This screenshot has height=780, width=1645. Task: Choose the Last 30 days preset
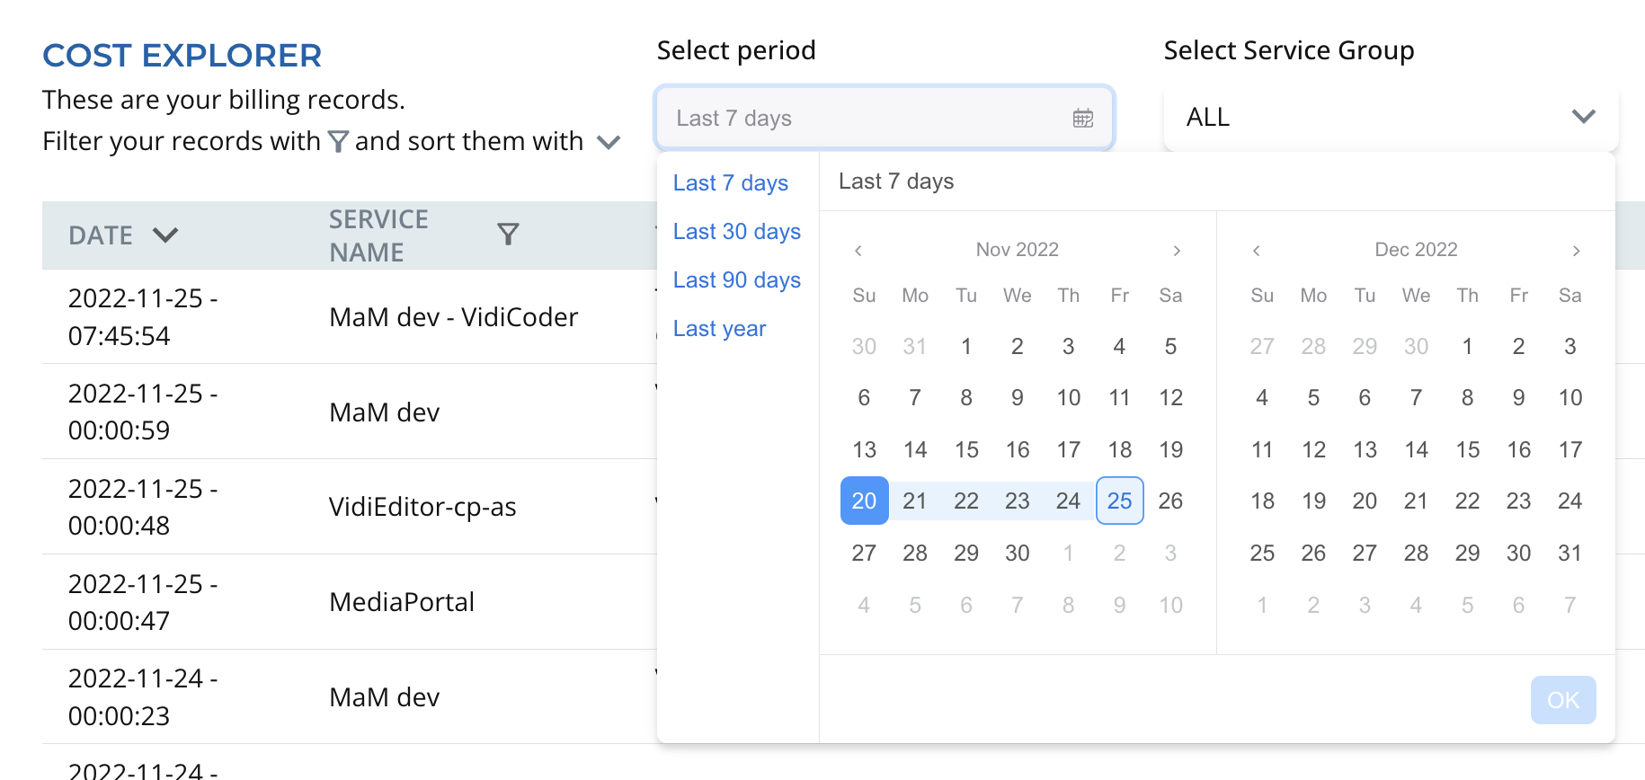736,232
